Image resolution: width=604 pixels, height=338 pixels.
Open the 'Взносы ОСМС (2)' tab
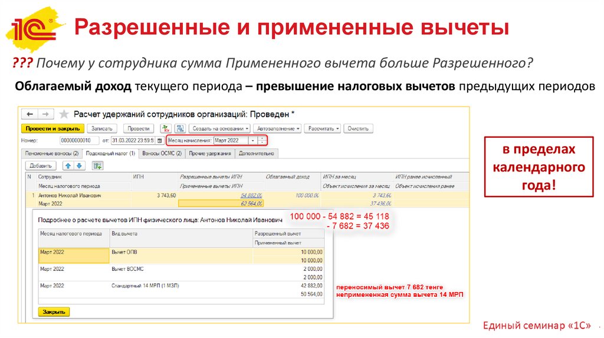click(162, 154)
